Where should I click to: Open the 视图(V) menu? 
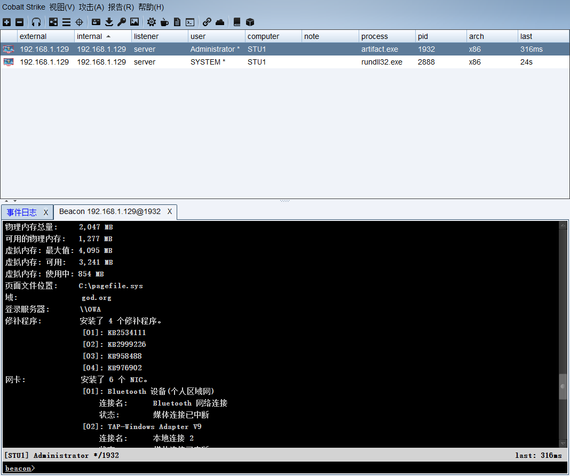pyautogui.click(x=62, y=7)
